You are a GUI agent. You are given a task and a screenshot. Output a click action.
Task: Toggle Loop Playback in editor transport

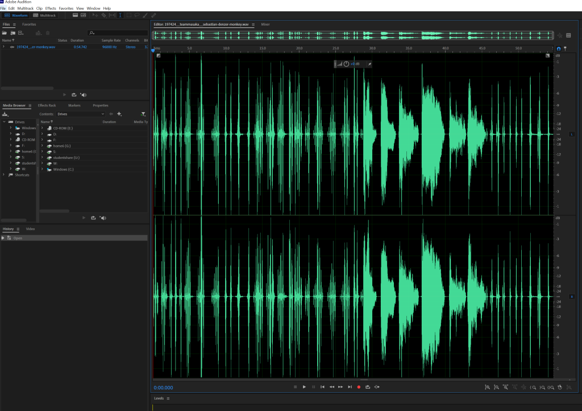[x=368, y=387]
